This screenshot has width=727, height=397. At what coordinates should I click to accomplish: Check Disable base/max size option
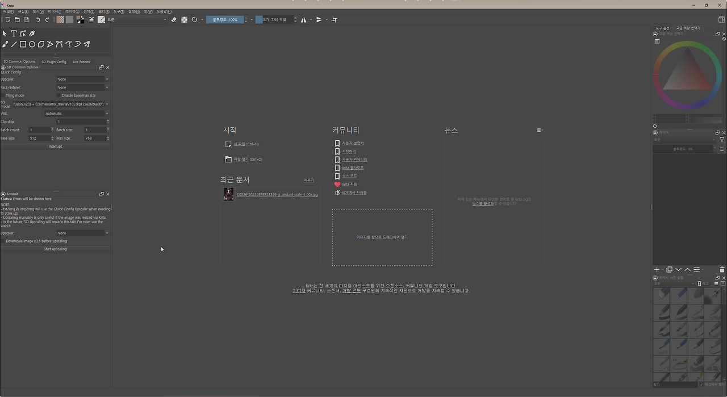pos(59,95)
